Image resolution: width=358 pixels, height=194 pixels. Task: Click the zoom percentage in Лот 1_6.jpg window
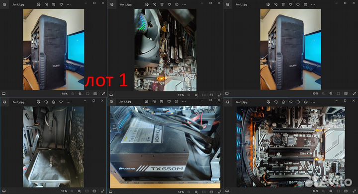(x=181, y=192)
